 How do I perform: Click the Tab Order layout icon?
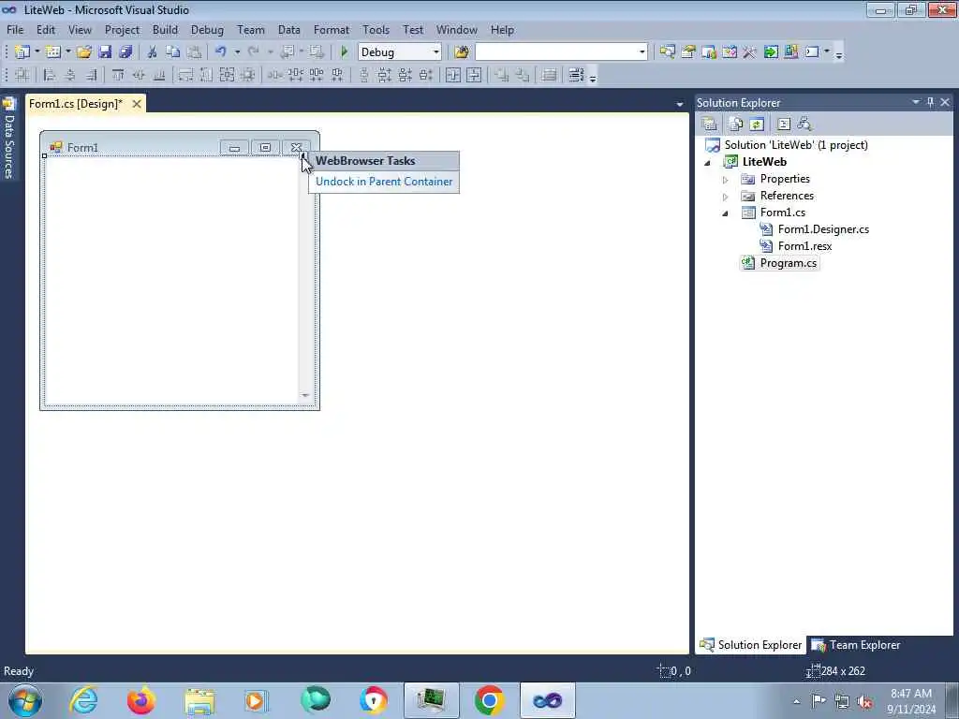pos(576,75)
